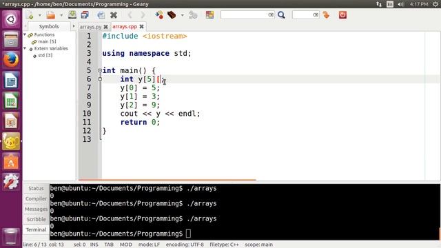Switch to the Symbols sidebar tab
This screenshot has width=441, height=248.
pyautogui.click(x=49, y=26)
